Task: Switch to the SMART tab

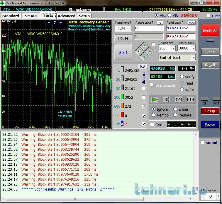Action: coord(31,16)
